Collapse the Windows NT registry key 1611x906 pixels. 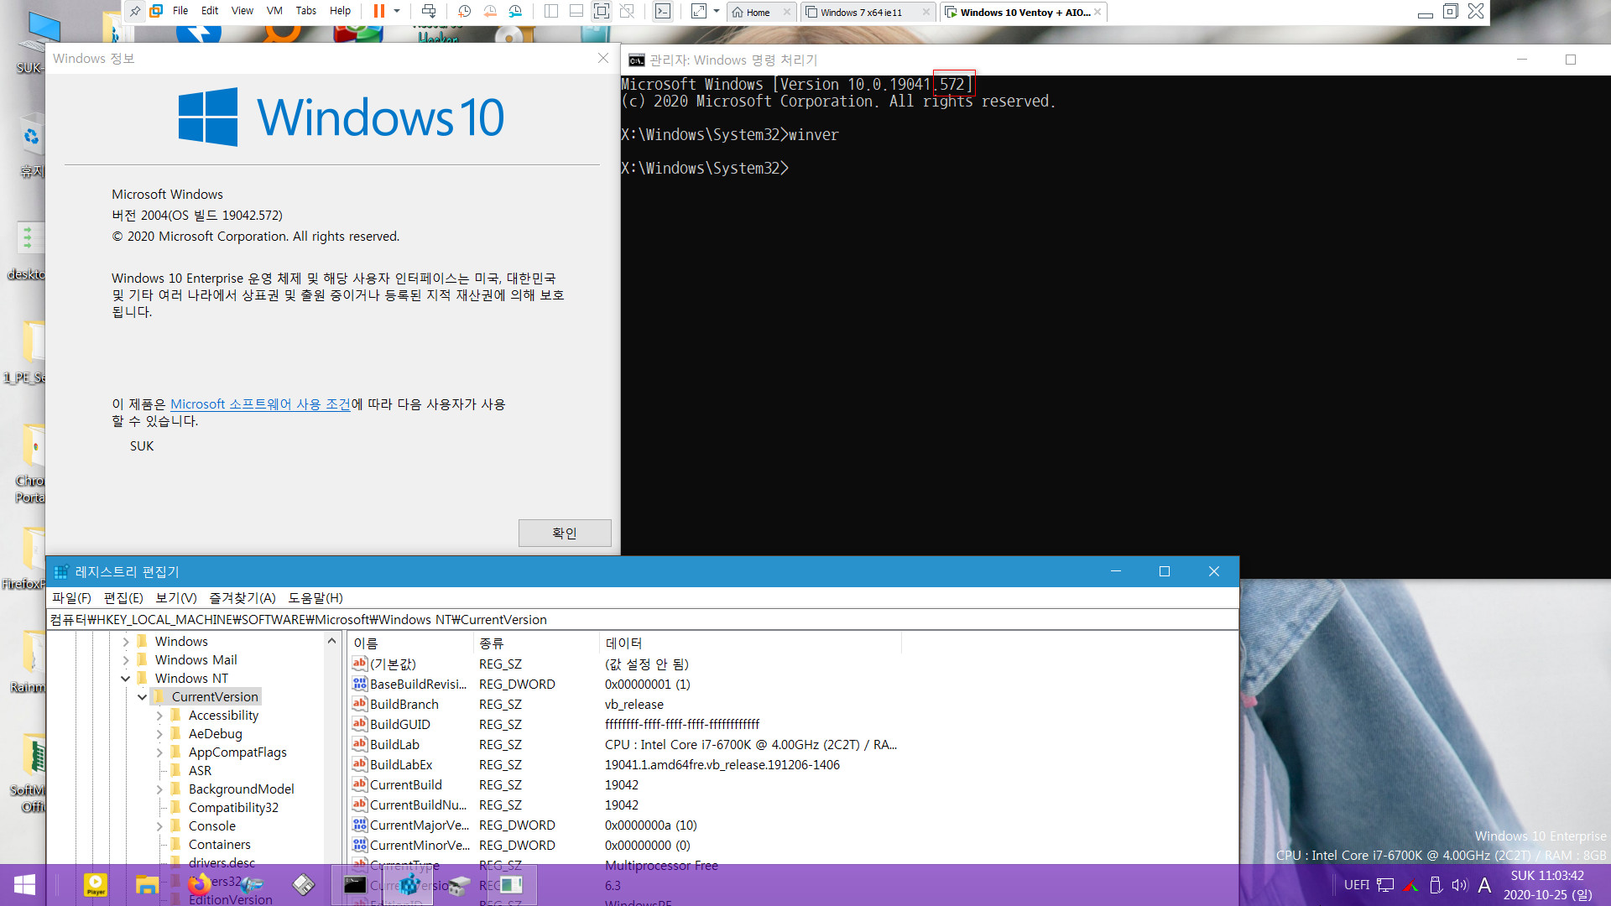pos(126,679)
